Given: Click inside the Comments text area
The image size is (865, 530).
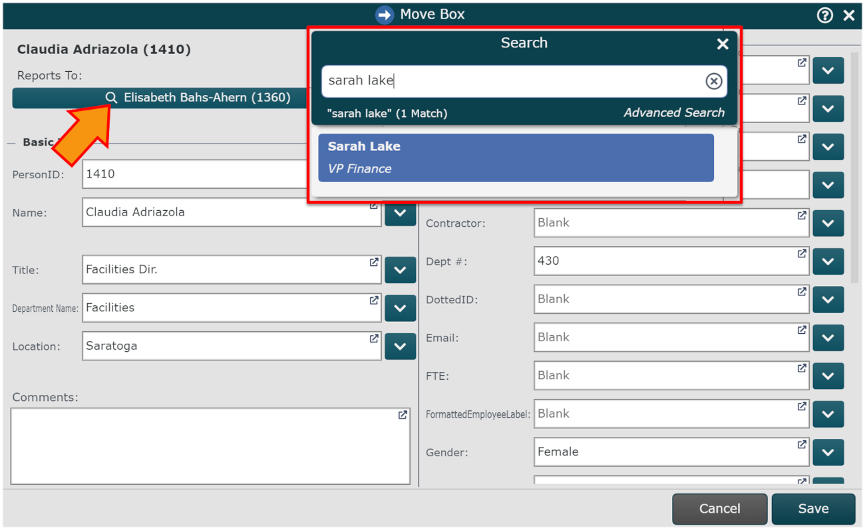Looking at the screenshot, I should 210,446.
